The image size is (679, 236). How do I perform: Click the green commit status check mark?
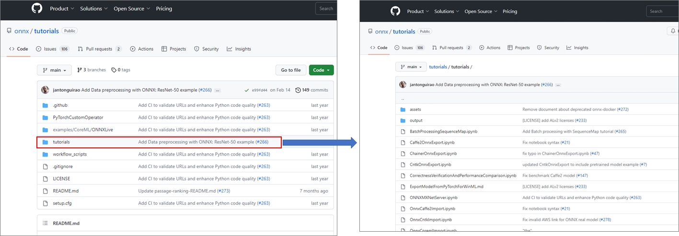tap(246, 90)
